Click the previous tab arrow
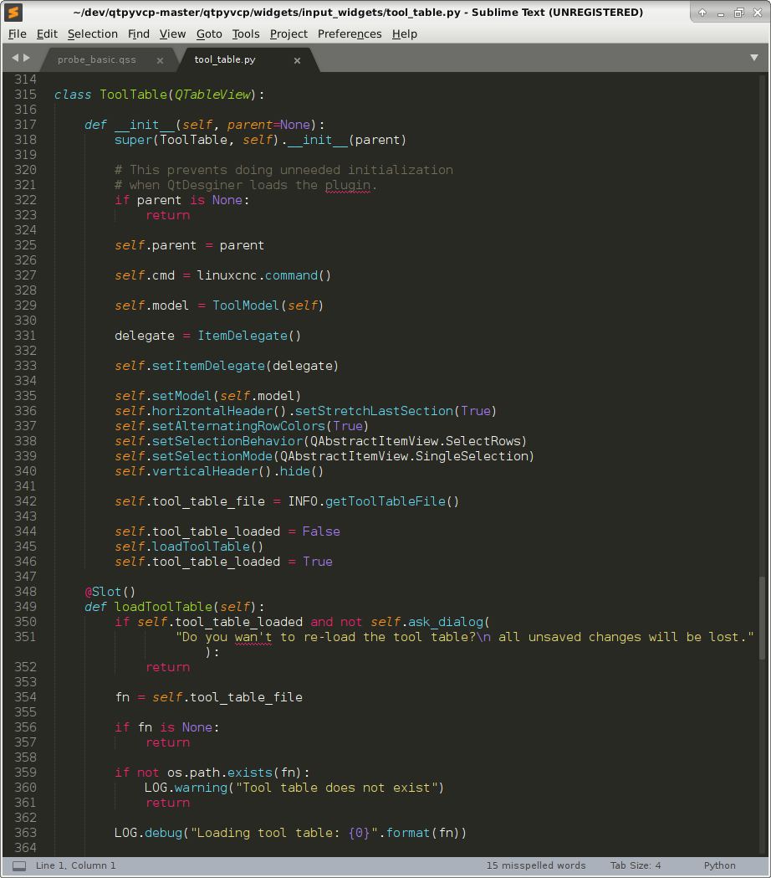771x878 pixels. coord(15,58)
